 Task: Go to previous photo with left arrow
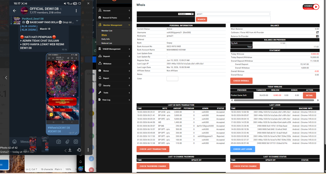6,78
